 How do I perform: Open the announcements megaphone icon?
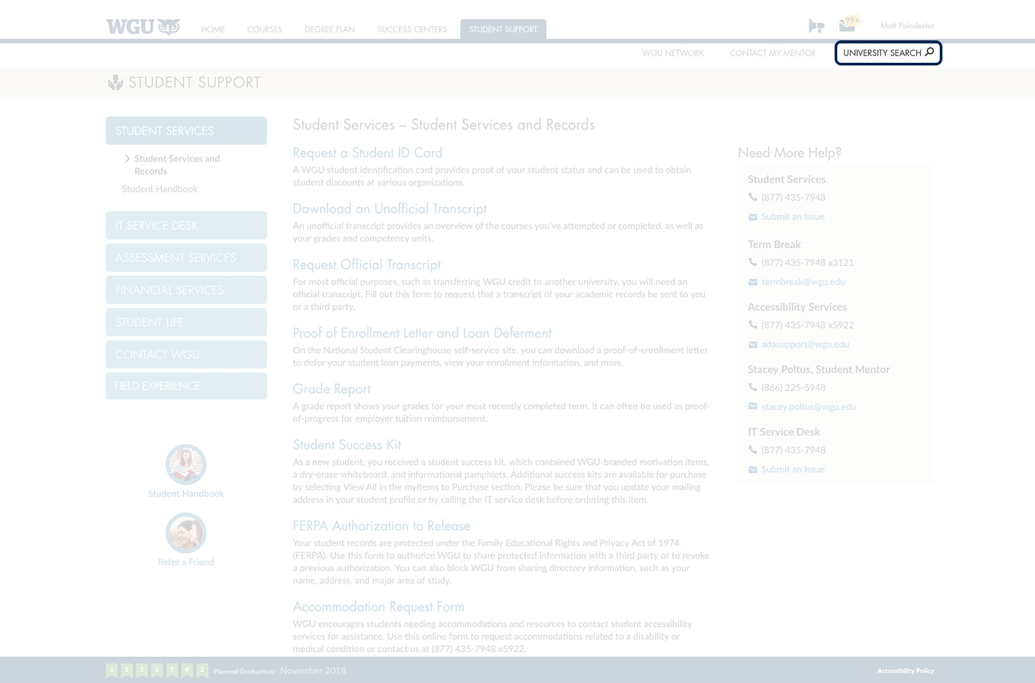pyautogui.click(x=816, y=26)
